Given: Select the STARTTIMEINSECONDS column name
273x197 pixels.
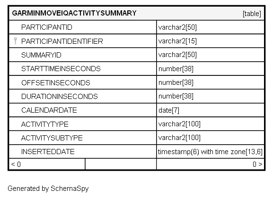Looking at the screenshot, I should [61, 69].
